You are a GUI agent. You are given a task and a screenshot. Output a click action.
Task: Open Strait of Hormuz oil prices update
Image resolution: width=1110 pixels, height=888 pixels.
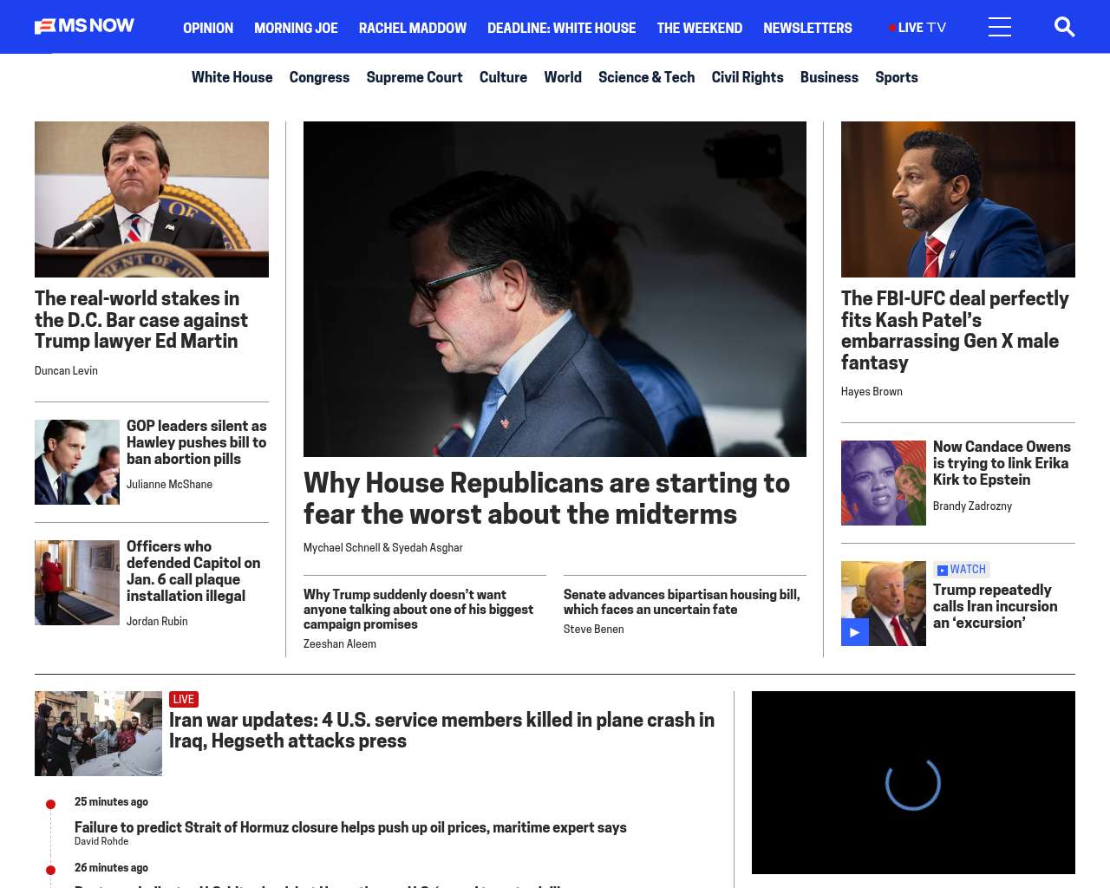click(x=350, y=827)
